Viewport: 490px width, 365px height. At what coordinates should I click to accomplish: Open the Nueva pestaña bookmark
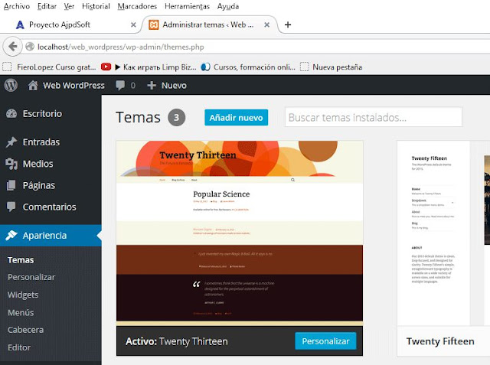coord(332,67)
